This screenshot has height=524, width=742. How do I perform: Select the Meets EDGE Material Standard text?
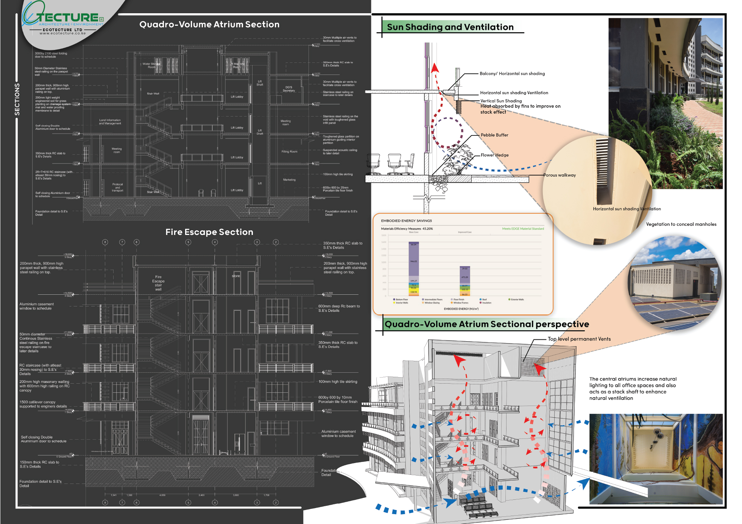[x=523, y=229]
